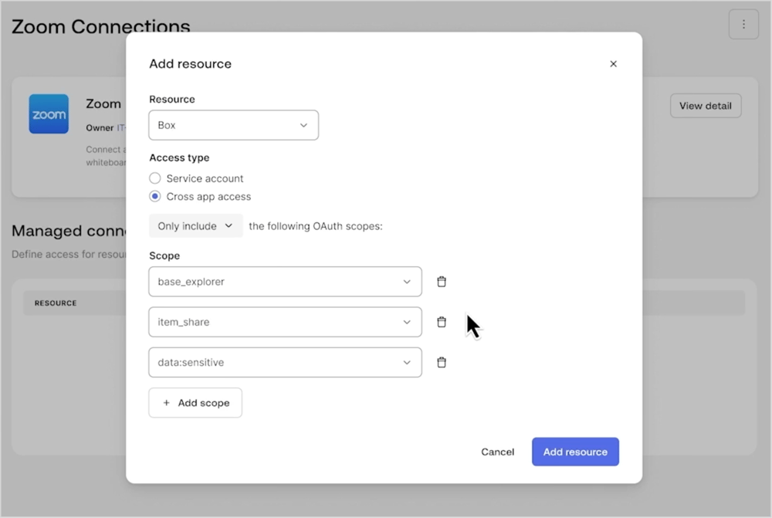Image resolution: width=772 pixels, height=518 pixels.
Task: Click the Add scope button
Action: click(195, 402)
